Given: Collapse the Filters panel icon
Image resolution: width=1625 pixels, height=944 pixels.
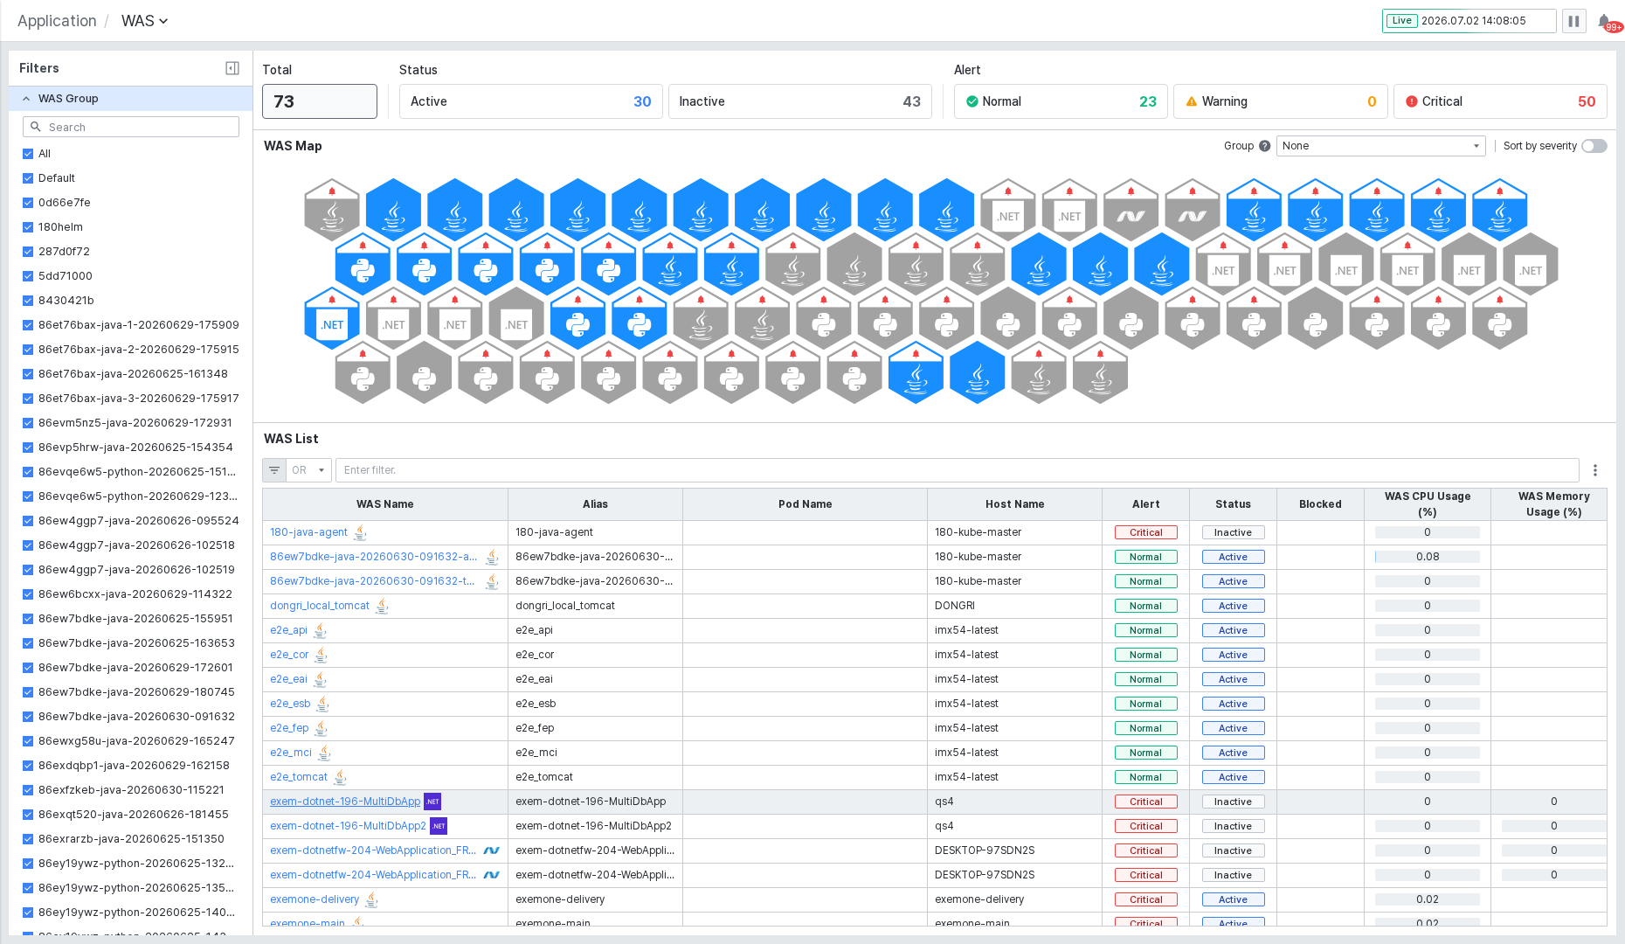Looking at the screenshot, I should (232, 68).
